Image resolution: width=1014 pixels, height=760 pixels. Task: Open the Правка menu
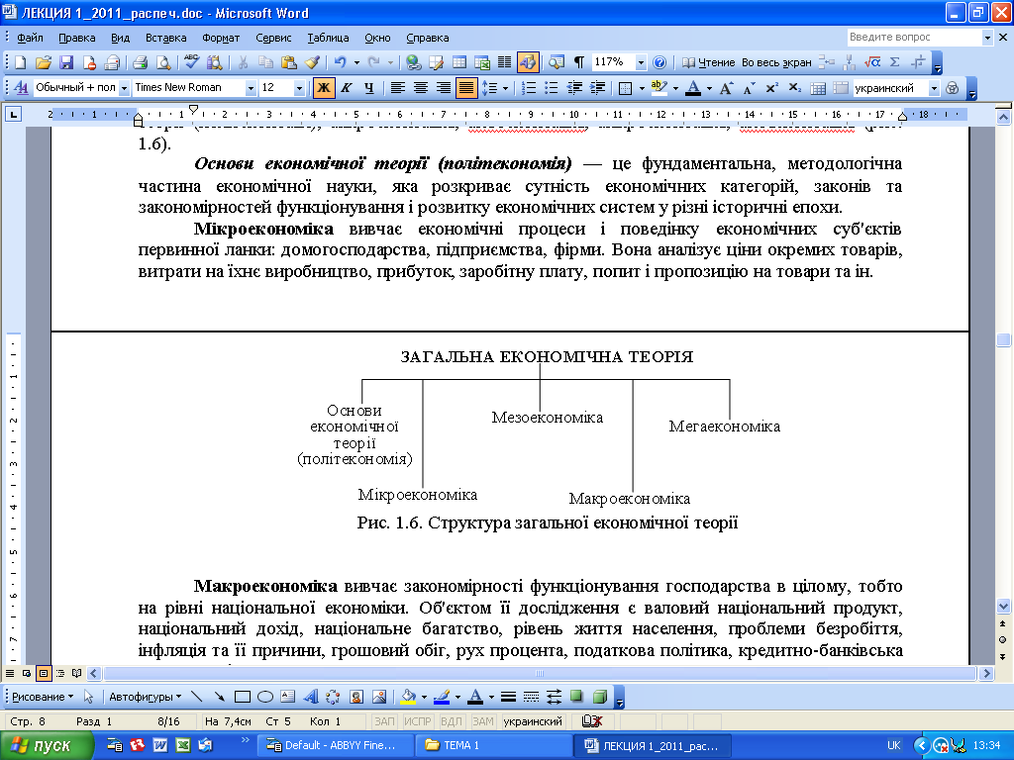(x=77, y=38)
